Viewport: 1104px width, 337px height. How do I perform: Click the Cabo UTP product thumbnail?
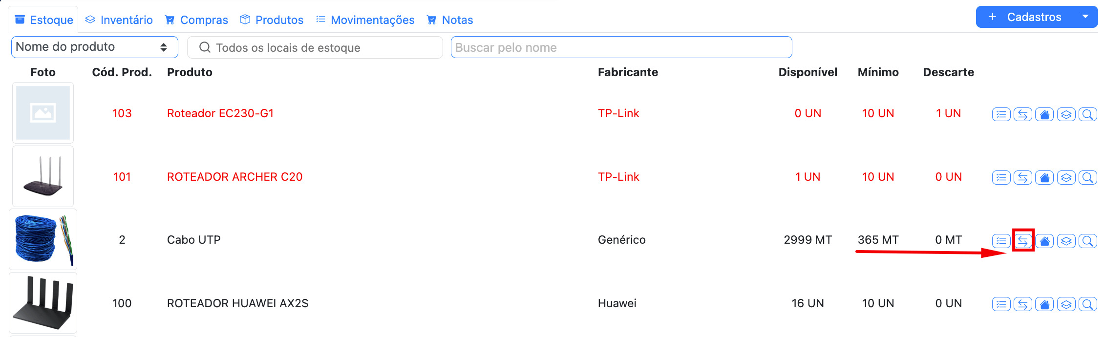tap(43, 239)
